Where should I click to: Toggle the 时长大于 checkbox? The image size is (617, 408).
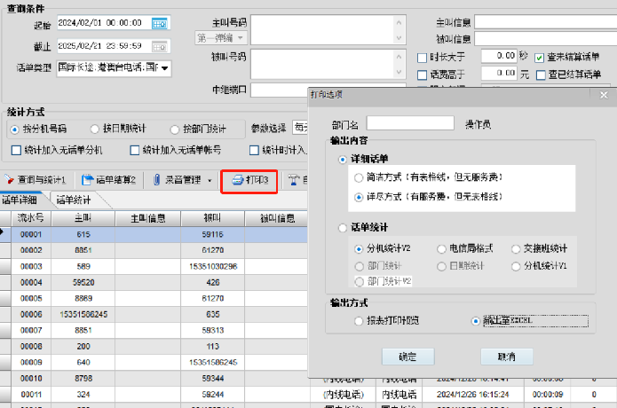(422, 59)
